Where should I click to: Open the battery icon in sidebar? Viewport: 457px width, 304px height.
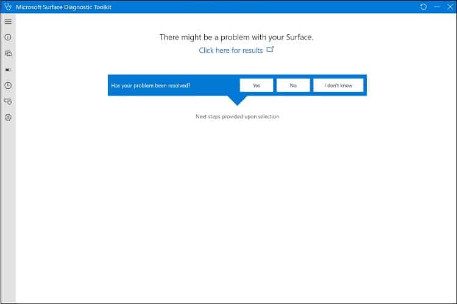[8, 70]
